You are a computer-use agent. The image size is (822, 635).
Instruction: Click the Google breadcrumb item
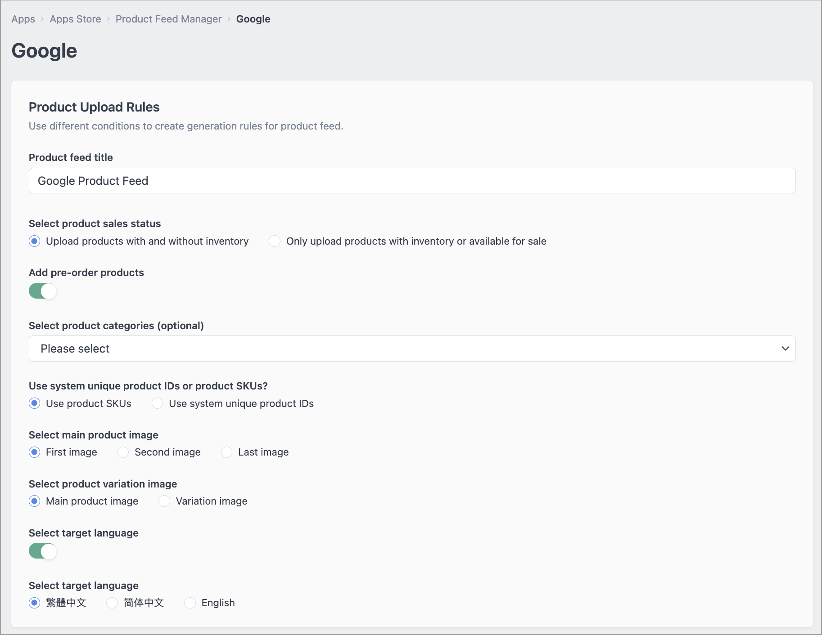point(253,19)
